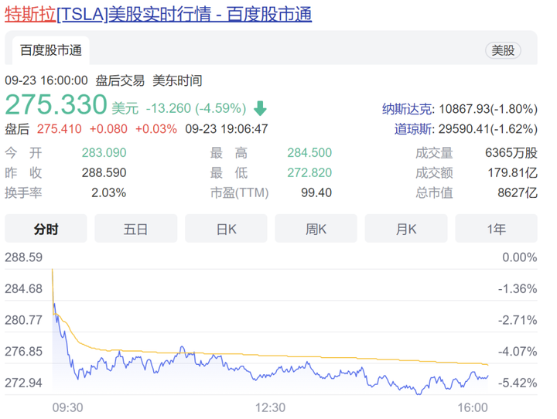Click the 最高 value 284.500
The image size is (557, 419).
point(309,153)
